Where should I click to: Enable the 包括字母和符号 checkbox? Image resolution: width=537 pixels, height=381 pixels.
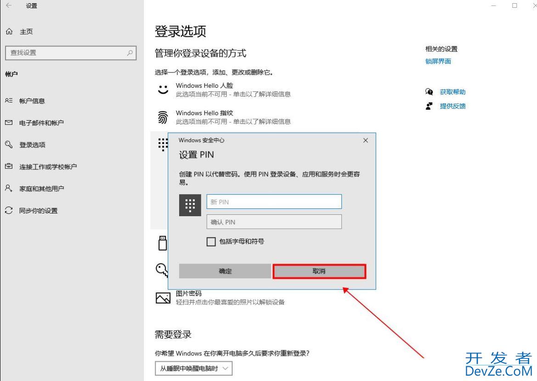click(x=211, y=241)
